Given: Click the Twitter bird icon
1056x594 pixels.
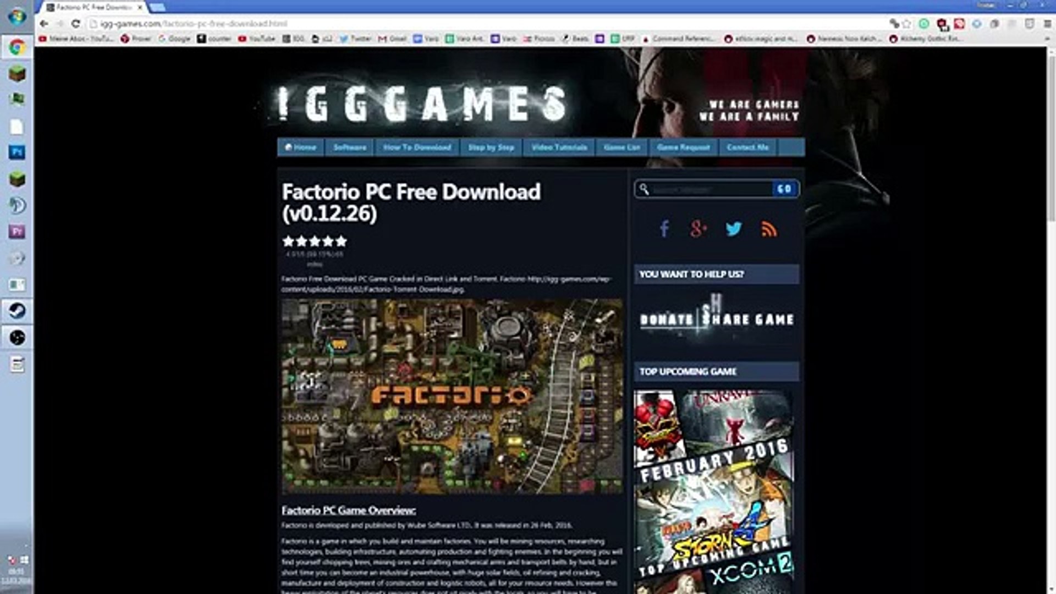Looking at the screenshot, I should coord(734,229).
